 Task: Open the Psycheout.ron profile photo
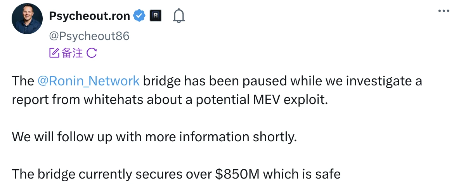click(x=27, y=19)
